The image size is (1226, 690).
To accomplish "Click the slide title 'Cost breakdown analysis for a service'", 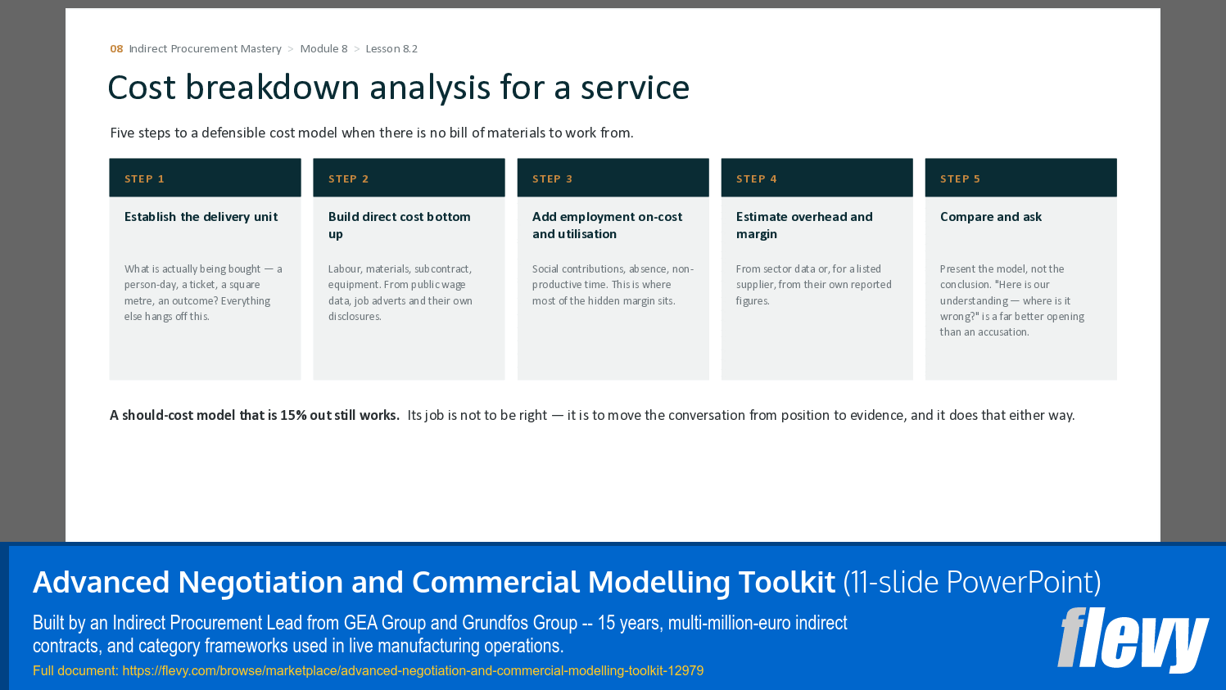I will [x=399, y=88].
